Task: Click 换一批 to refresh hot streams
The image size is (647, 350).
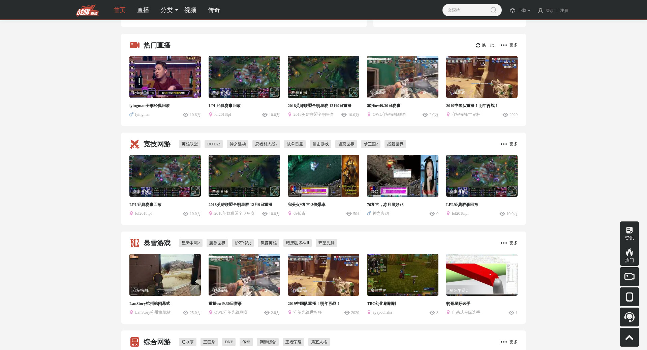Action: tap(488, 45)
